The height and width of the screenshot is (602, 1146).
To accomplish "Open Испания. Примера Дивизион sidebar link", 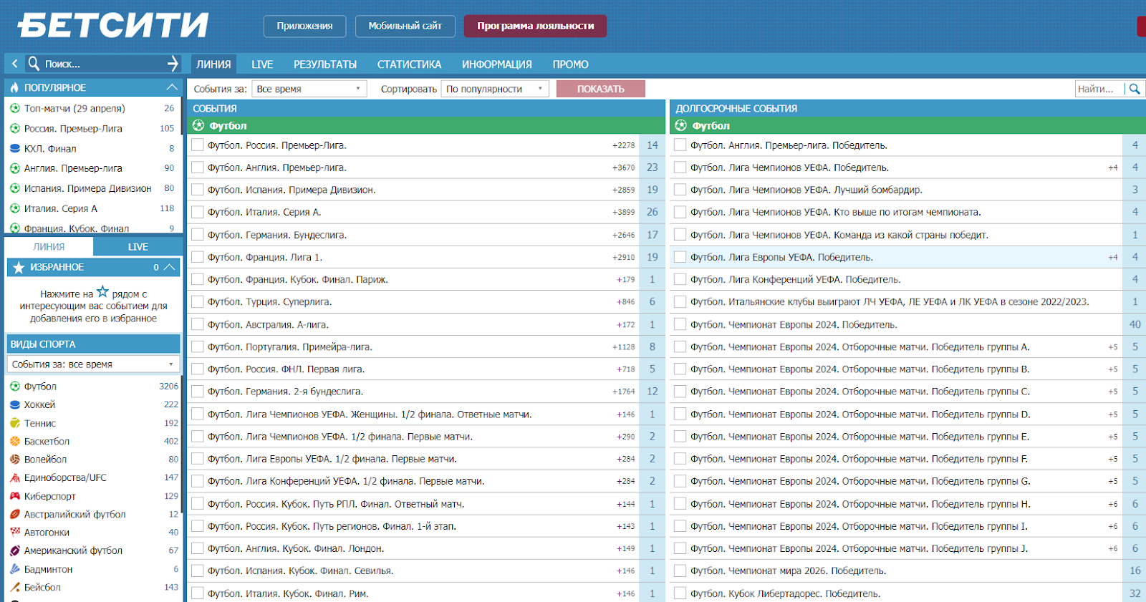I will pyautogui.click(x=87, y=188).
